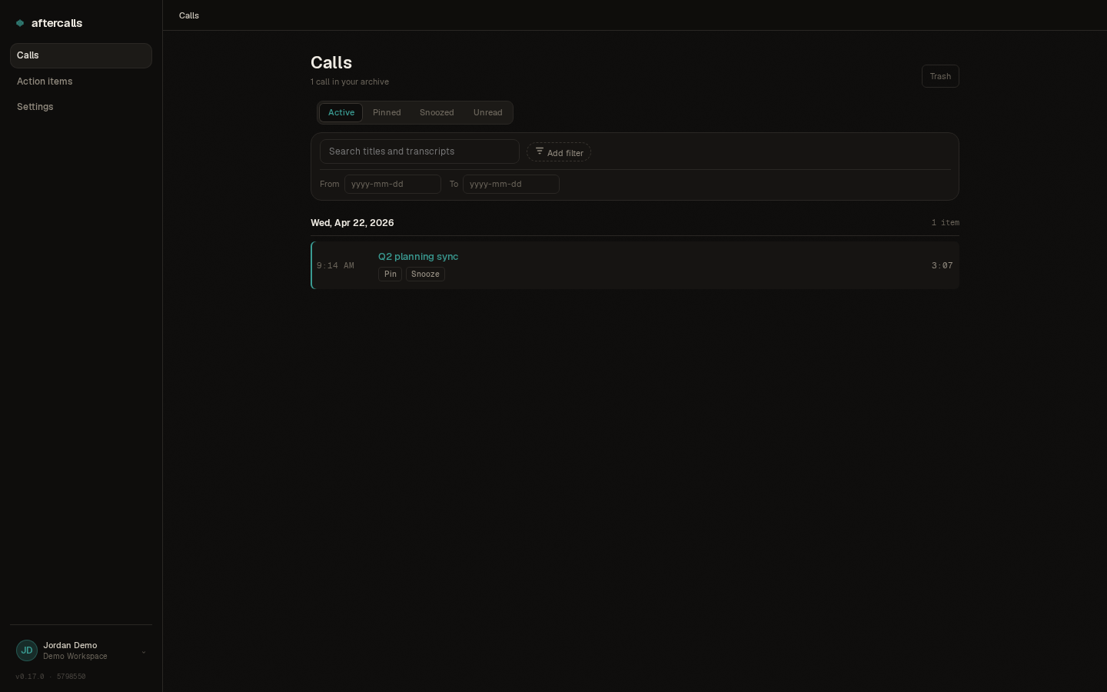Viewport: 1107px width, 692px height.
Task: Select the Active tab
Action: (341, 112)
